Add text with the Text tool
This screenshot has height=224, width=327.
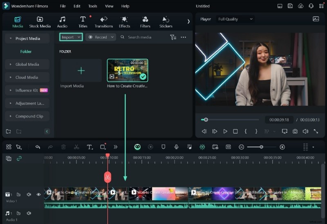tap(90, 147)
